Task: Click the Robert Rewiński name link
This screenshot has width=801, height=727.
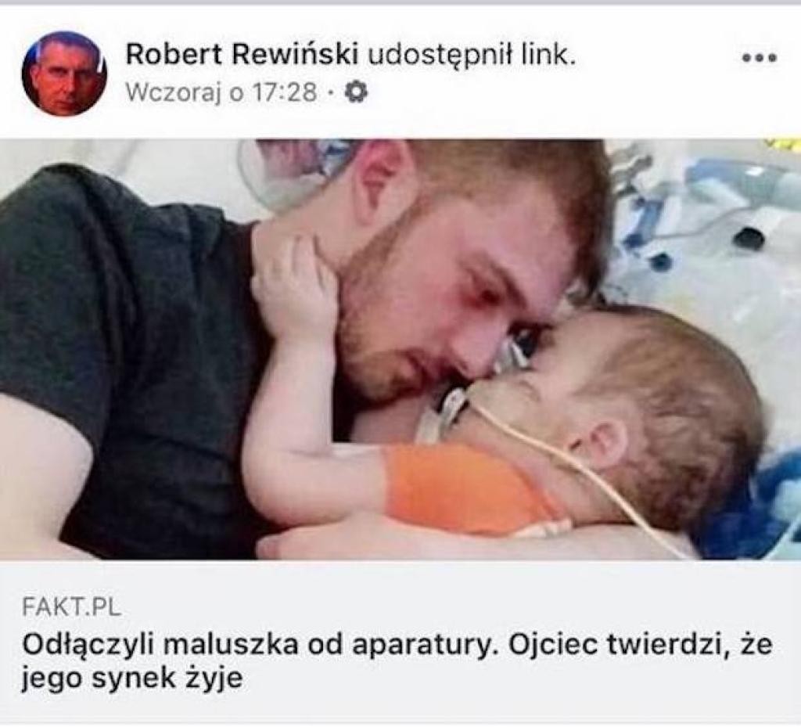Action: (241, 55)
